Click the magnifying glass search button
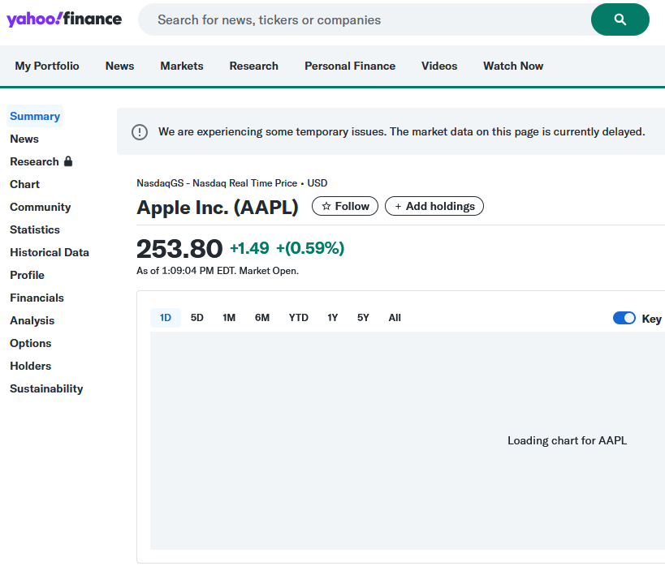The image size is (665, 566). 620,19
